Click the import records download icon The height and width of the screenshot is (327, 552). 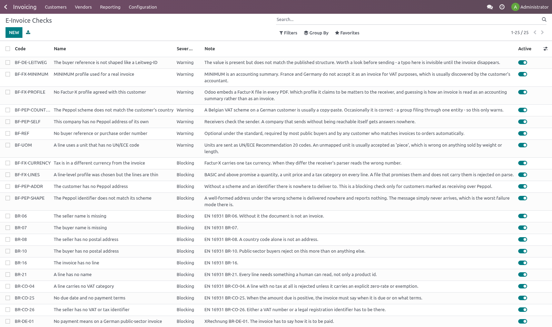click(x=28, y=32)
